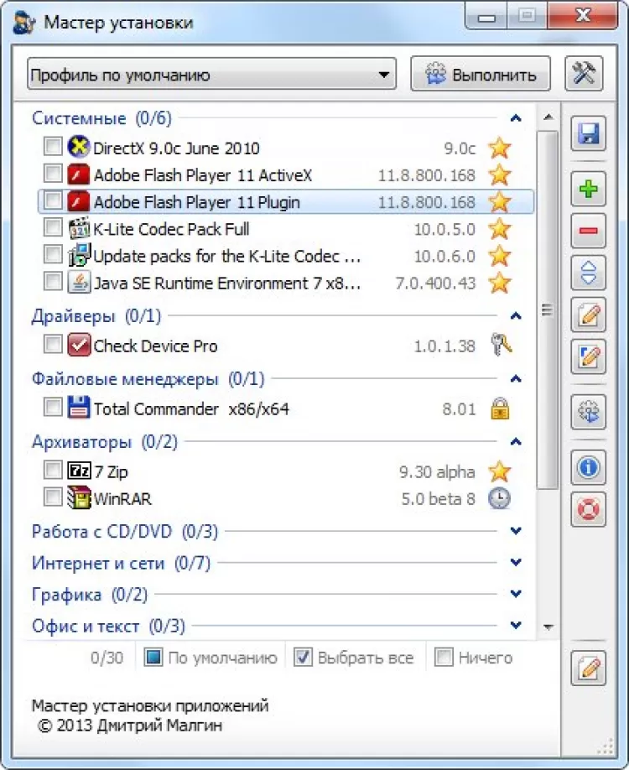Screen dimensions: 629x770
Task: Enable the K-Lite Codec Pack Full checkbox
Action: pyautogui.click(x=53, y=227)
